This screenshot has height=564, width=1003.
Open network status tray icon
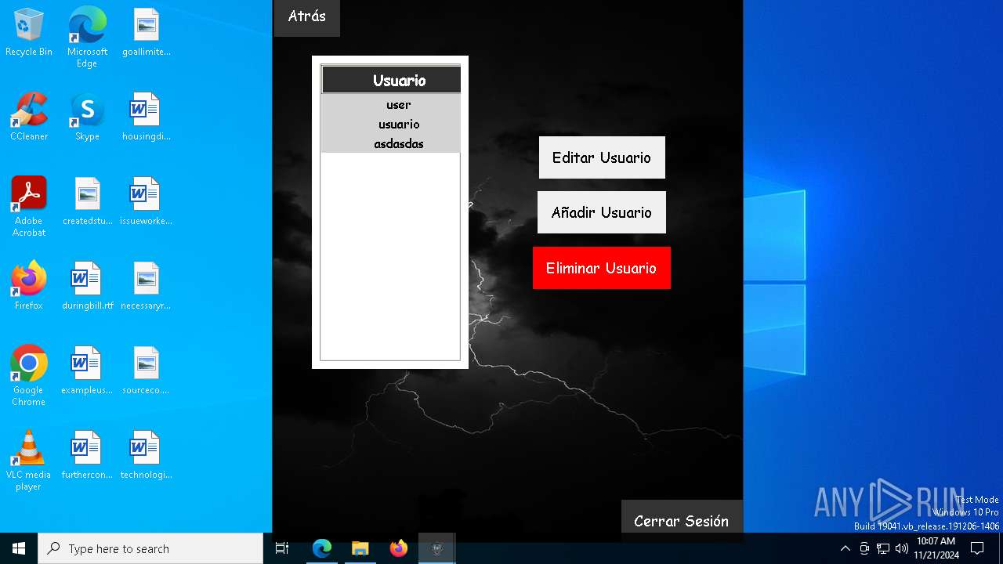click(883, 548)
